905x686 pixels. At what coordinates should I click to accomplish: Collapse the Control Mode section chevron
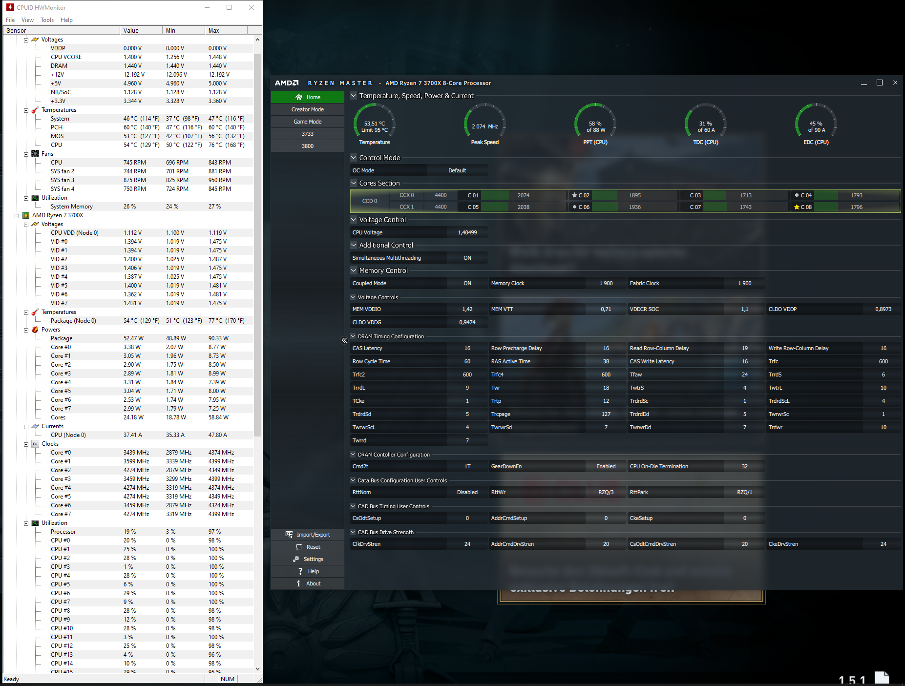click(354, 158)
